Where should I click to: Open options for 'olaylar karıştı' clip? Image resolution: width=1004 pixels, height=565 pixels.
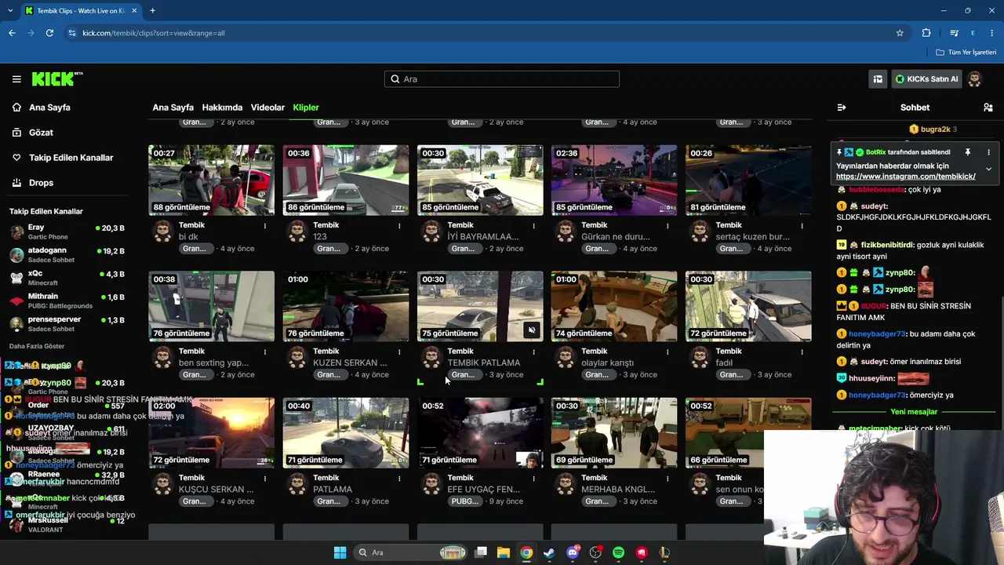coord(668,352)
